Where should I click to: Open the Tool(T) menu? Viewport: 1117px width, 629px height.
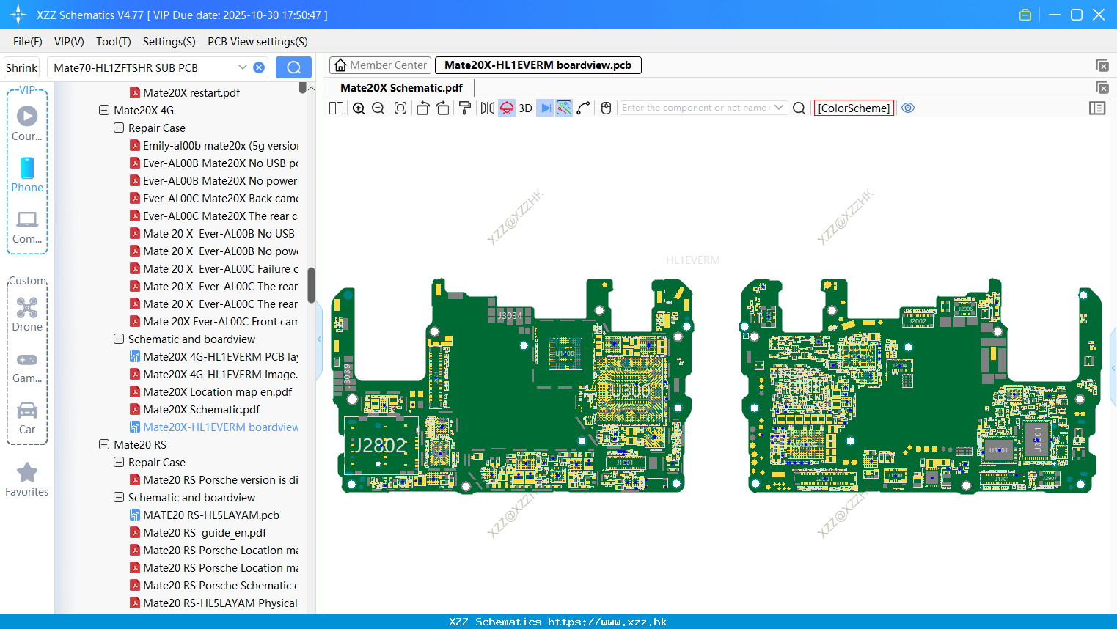pyautogui.click(x=114, y=42)
